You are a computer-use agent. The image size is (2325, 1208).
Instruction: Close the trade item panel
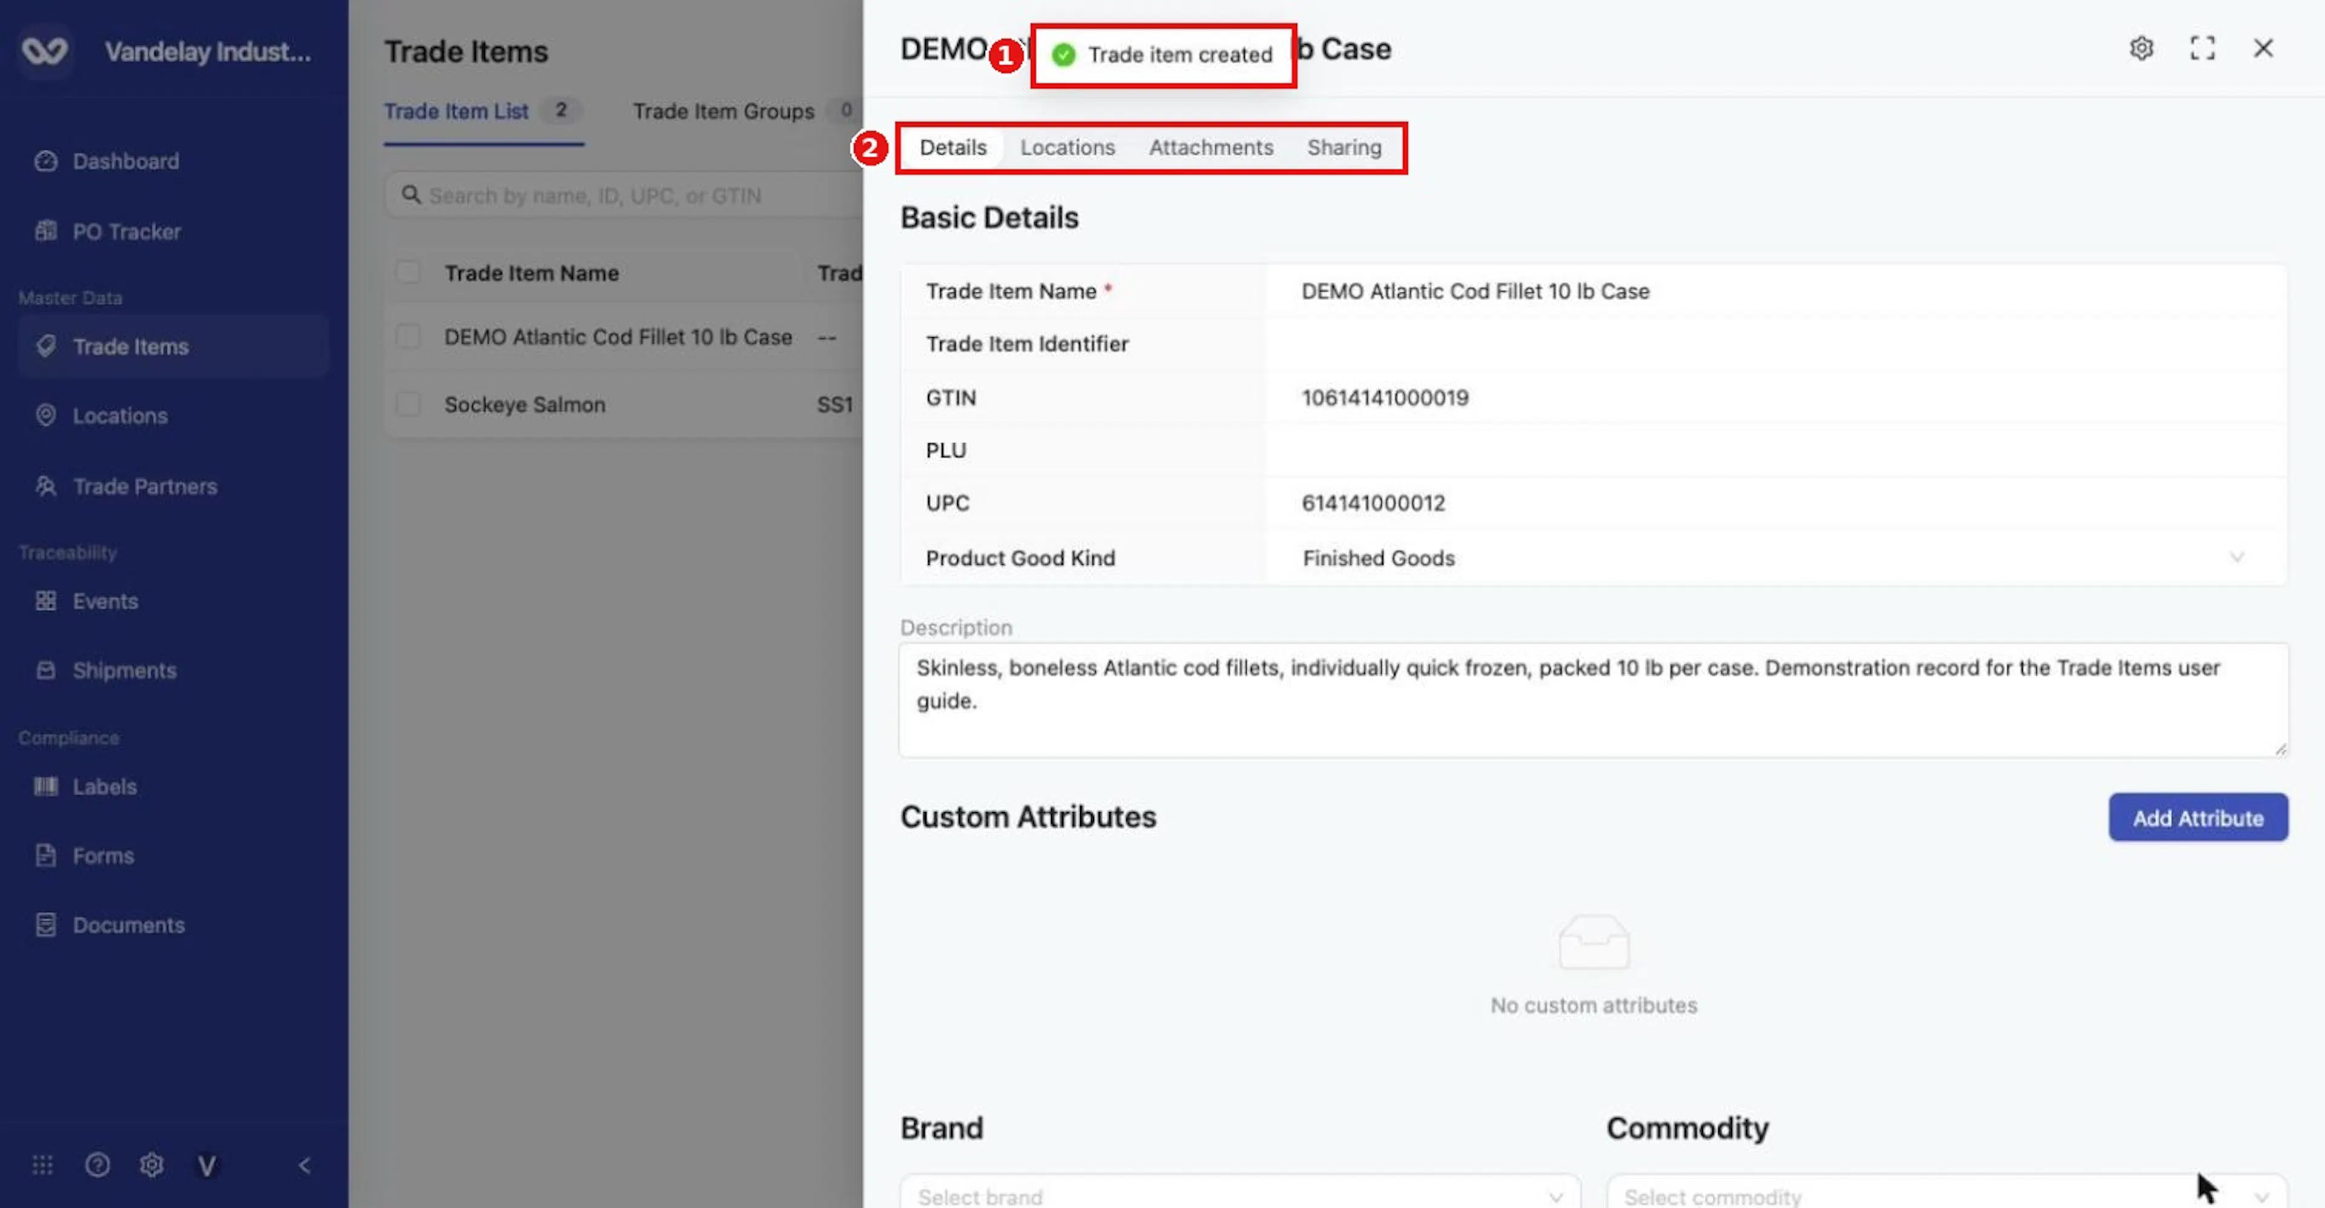2263,48
